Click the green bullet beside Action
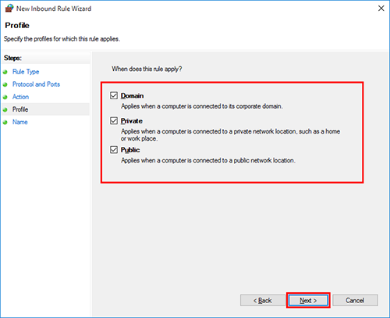Viewport: 390px width, 318px height. (5, 97)
